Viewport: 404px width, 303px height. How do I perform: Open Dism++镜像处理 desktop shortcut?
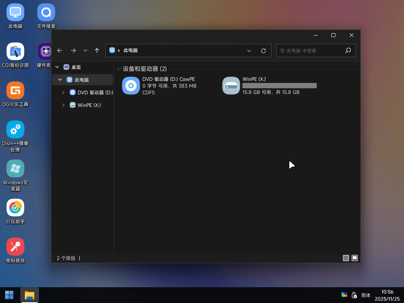click(x=15, y=136)
